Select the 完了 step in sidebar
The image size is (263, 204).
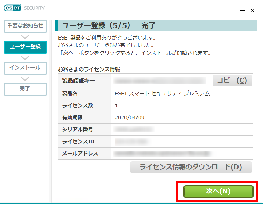(x=25, y=89)
